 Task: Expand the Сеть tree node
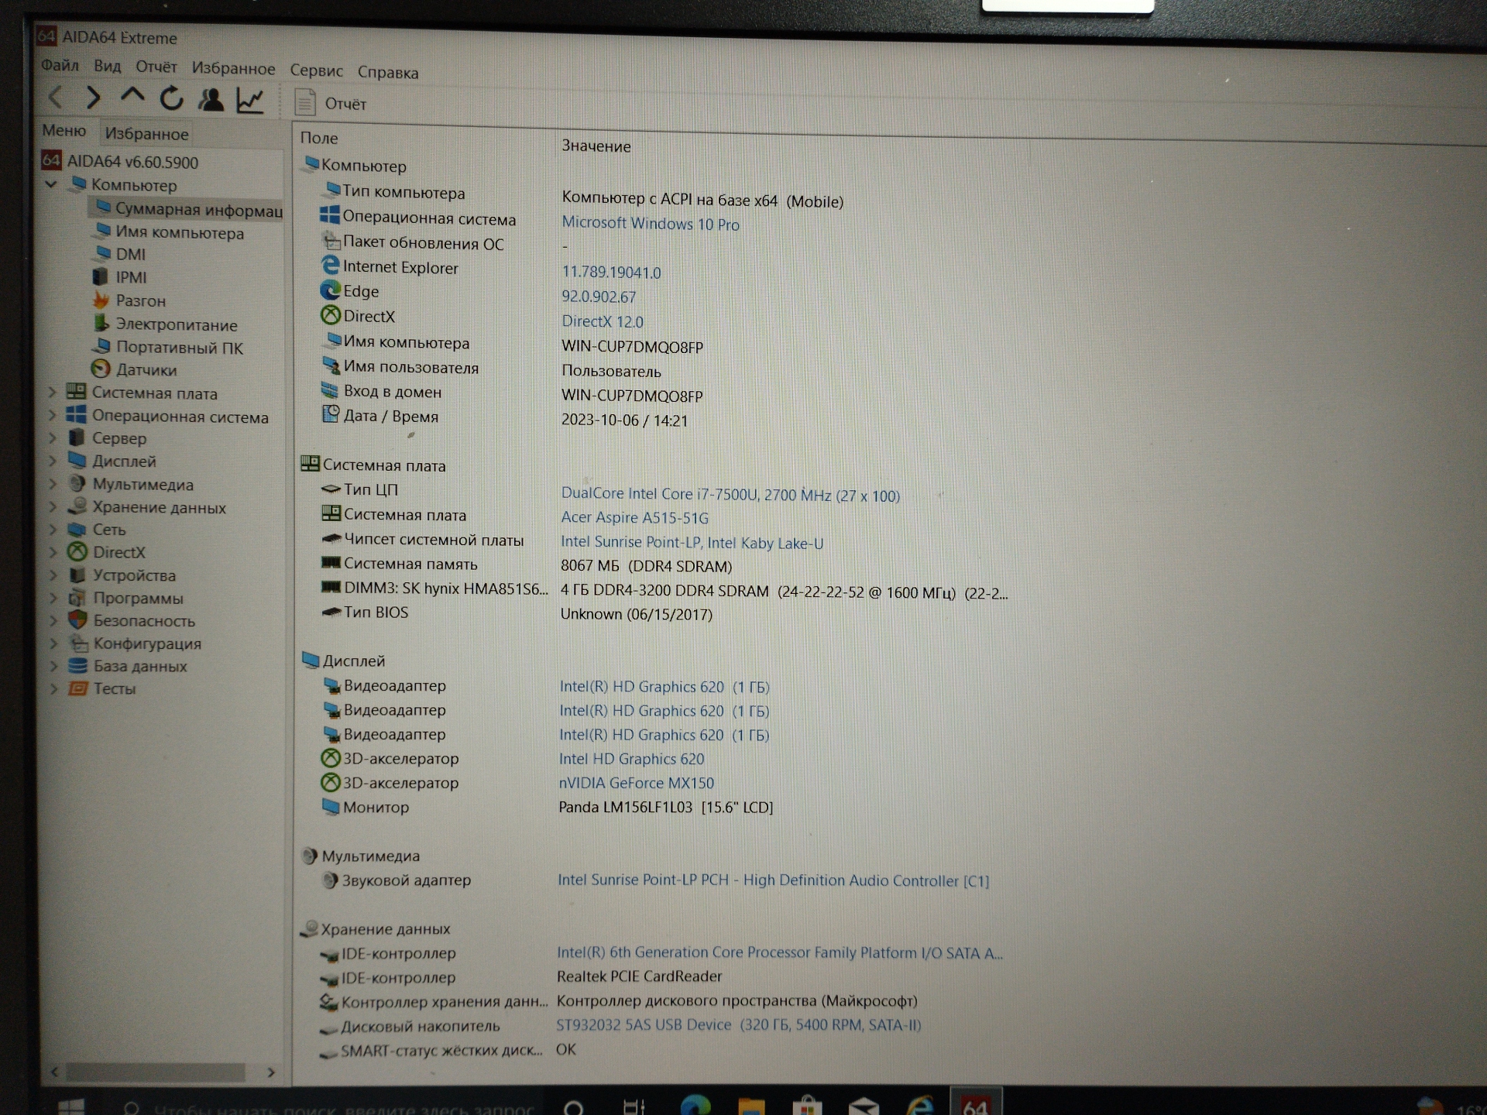(x=53, y=530)
